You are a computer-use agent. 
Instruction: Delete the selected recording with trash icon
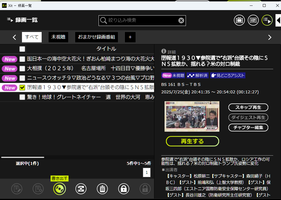pos(102,189)
